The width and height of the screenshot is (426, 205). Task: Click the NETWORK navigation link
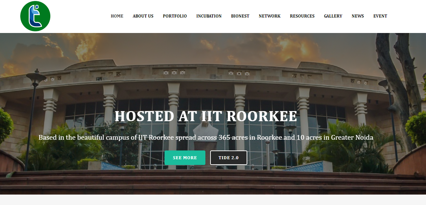[270, 16]
